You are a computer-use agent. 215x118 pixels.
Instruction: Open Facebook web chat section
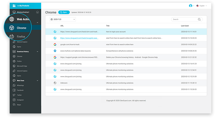tap(20, 90)
